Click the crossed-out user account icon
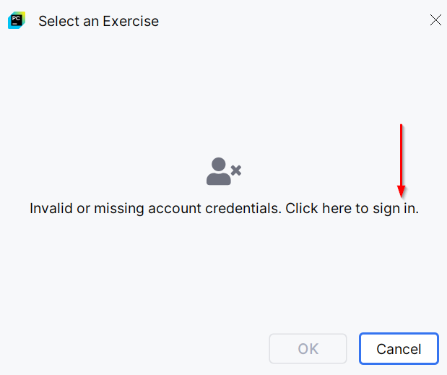Screen dimensions: 447x375 click(x=224, y=171)
